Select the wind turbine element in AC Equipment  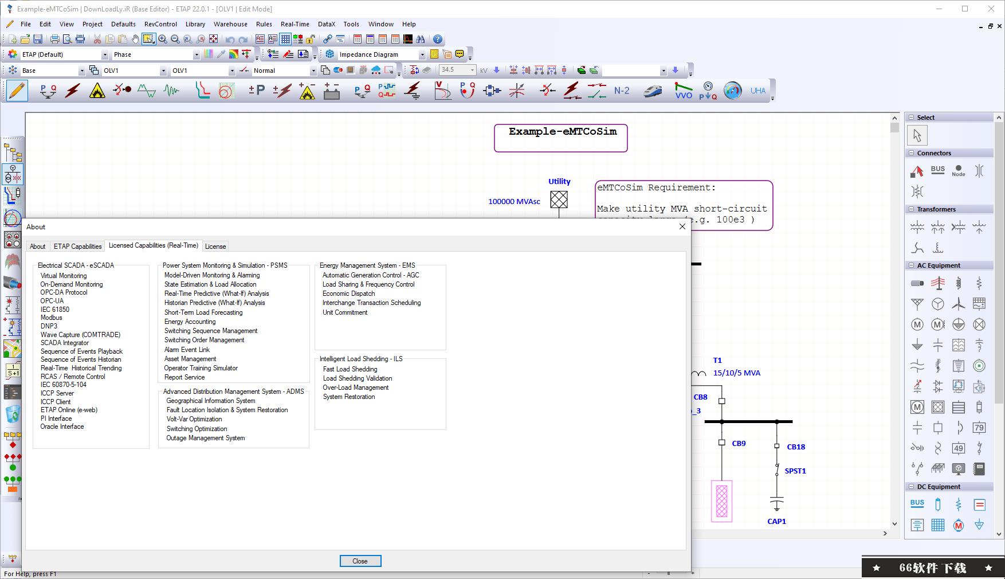pos(959,304)
